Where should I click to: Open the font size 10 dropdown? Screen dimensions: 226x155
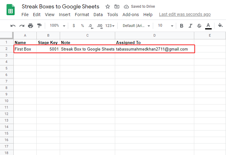[x=166, y=26]
